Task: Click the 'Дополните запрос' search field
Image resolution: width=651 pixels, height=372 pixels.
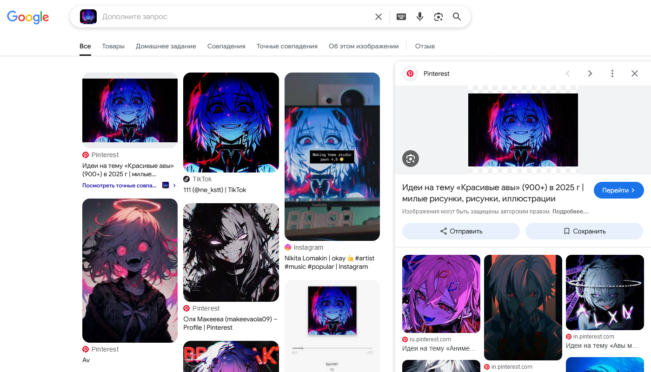Action: tap(235, 17)
